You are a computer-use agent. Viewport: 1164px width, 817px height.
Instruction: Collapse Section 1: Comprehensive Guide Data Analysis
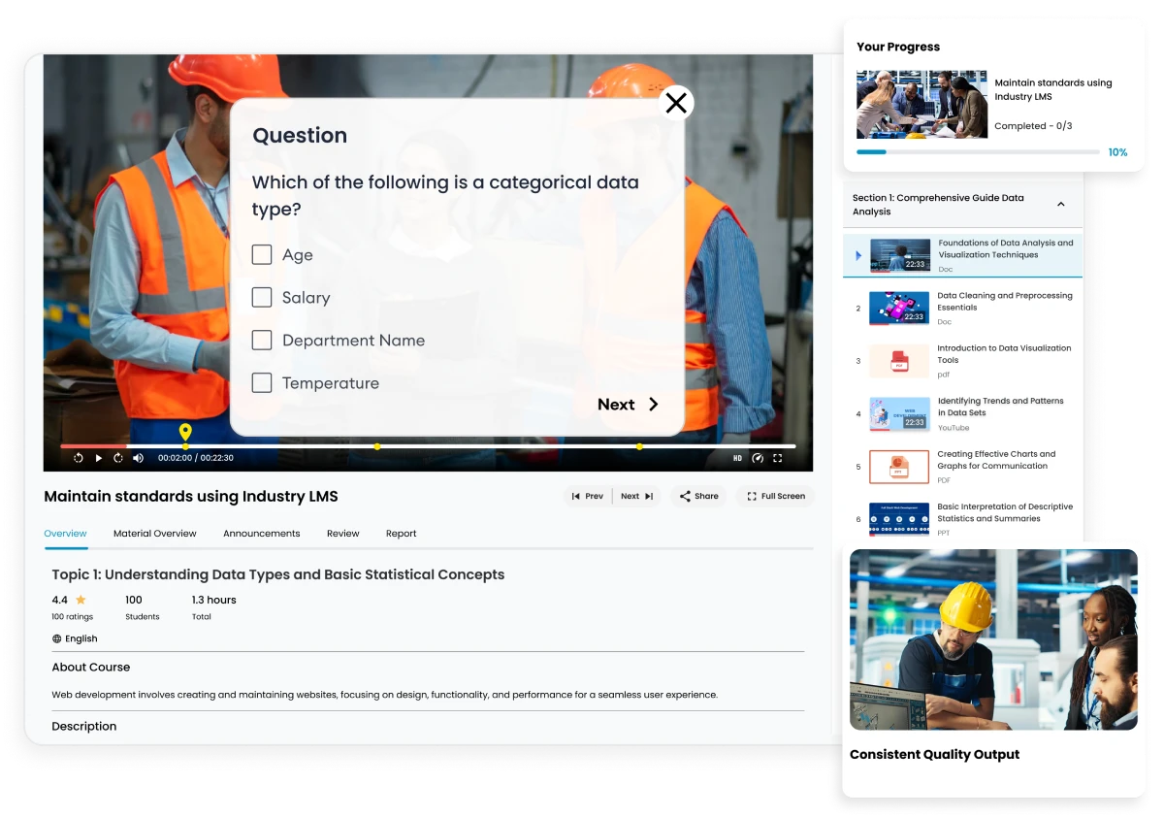1061,204
